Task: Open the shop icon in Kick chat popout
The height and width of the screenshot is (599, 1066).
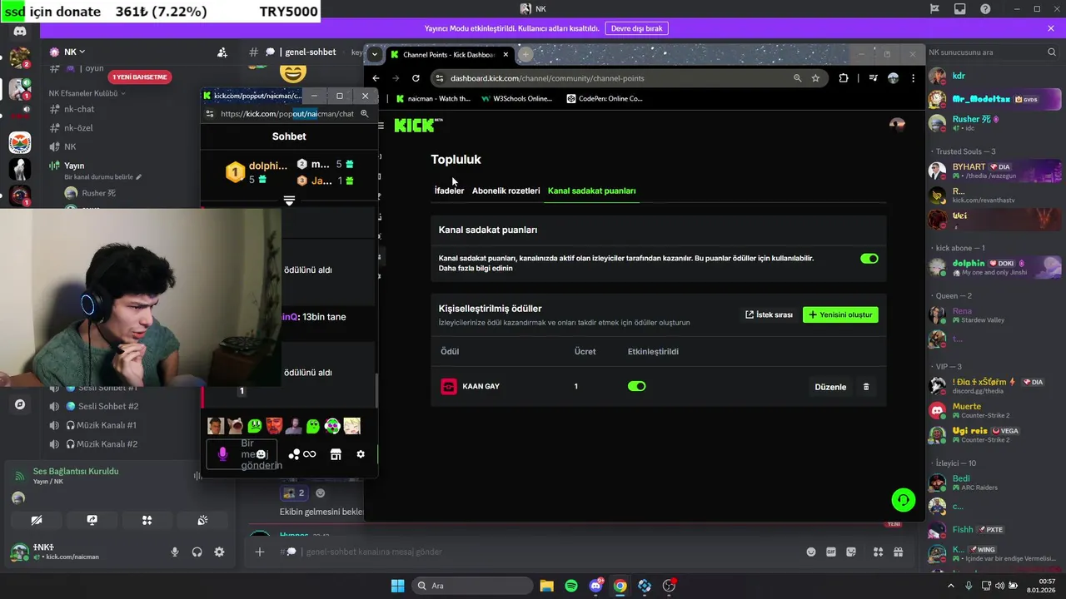Action: tap(336, 454)
